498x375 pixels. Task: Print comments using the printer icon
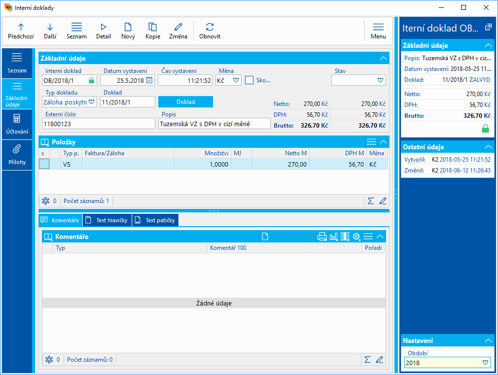322,237
